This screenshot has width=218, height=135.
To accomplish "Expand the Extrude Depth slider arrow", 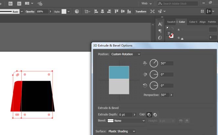I will click(134, 115).
